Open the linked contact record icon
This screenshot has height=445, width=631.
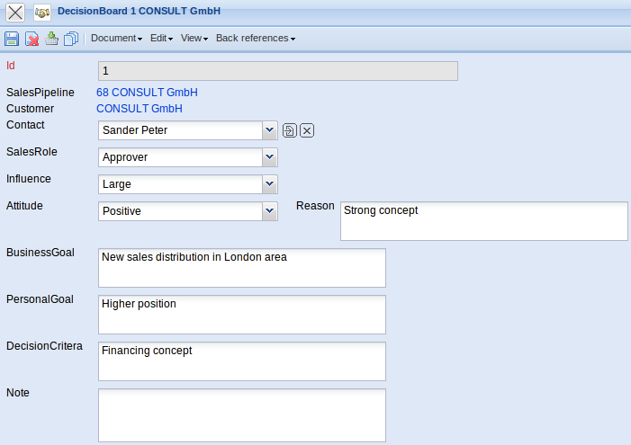click(x=290, y=130)
